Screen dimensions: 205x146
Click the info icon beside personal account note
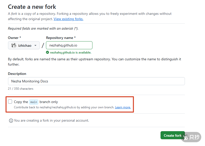coord(11,121)
